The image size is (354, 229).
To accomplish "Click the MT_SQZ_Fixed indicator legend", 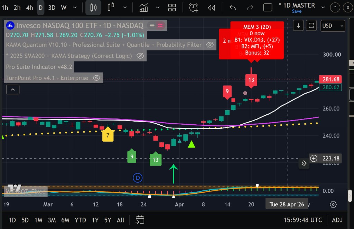I will 26,192.
